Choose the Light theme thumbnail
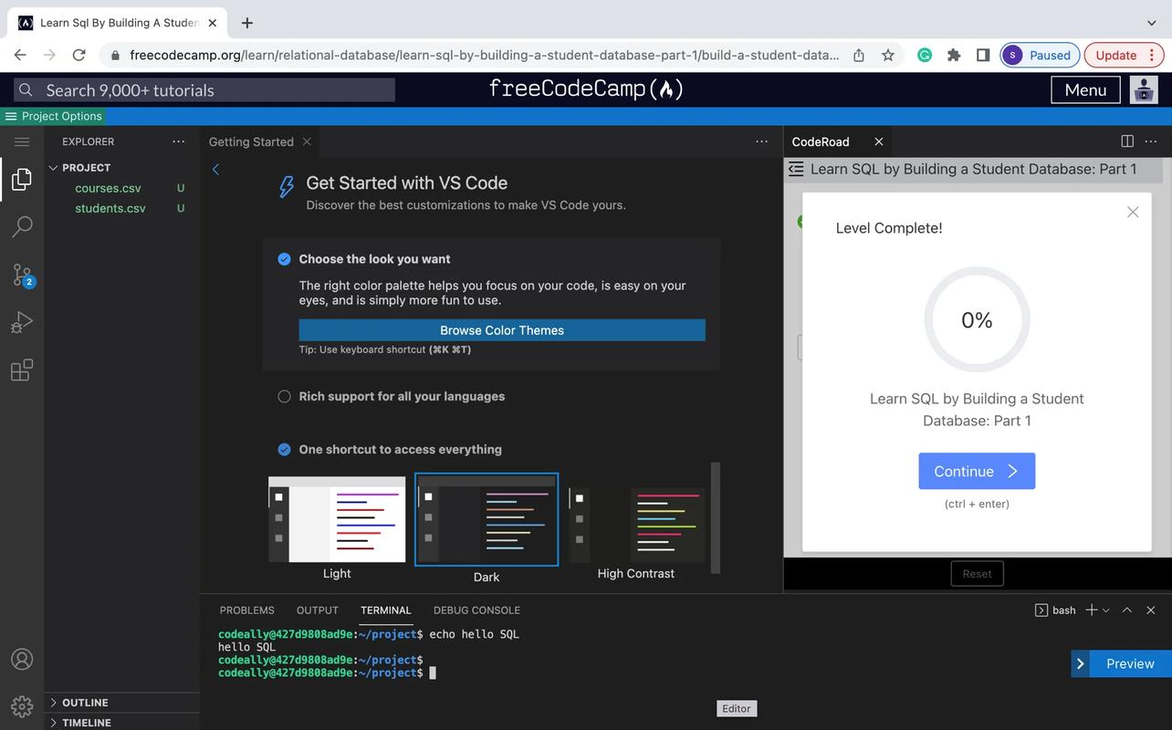Screen dimensions: 1172x730 click(x=337, y=518)
